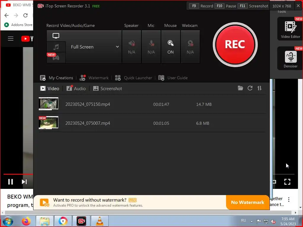The height and width of the screenshot is (227, 303).
Task: Open the YouTube hamburger menu
Action: coord(11,39)
